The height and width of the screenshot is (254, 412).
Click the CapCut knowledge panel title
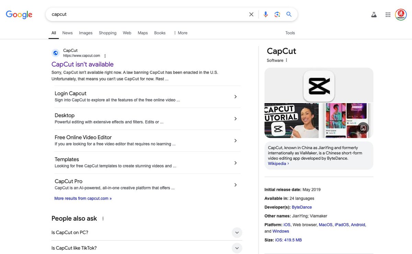pos(282,51)
